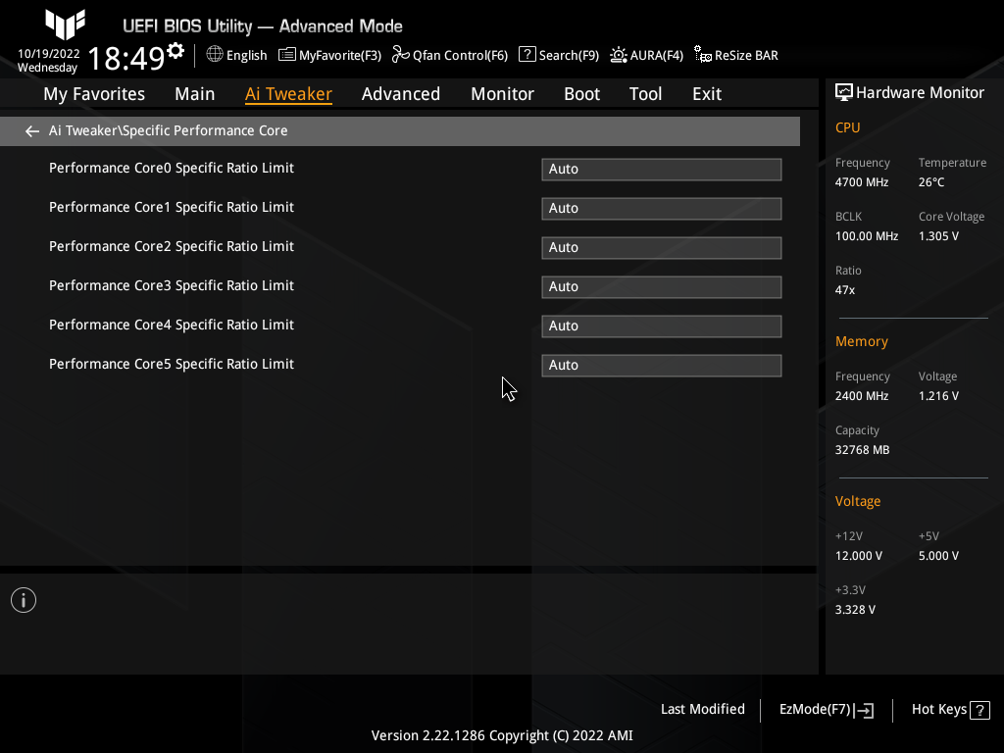1004x753 pixels.
Task: Switch to the Advanced tab
Action: (x=401, y=93)
